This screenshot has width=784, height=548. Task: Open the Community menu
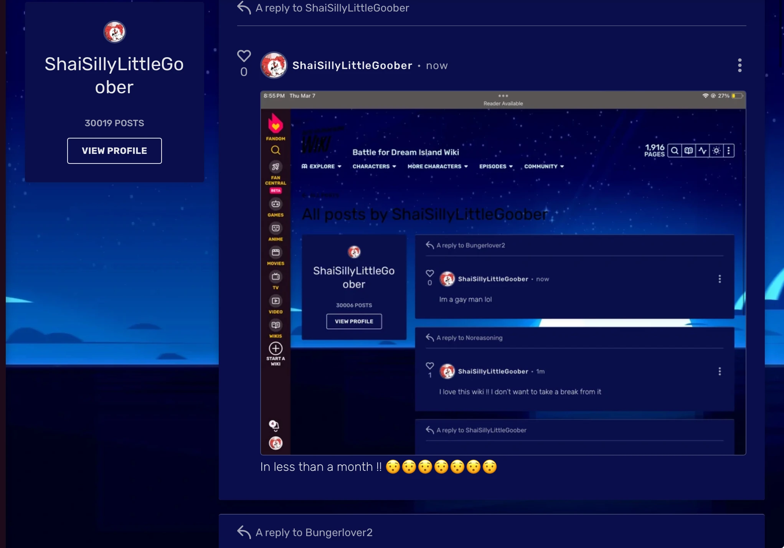pos(544,167)
